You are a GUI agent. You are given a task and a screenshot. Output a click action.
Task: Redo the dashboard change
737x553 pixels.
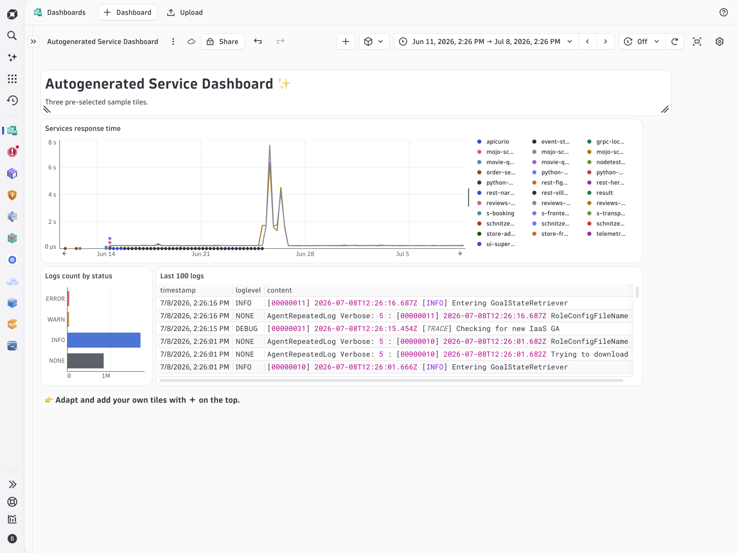[x=280, y=41]
